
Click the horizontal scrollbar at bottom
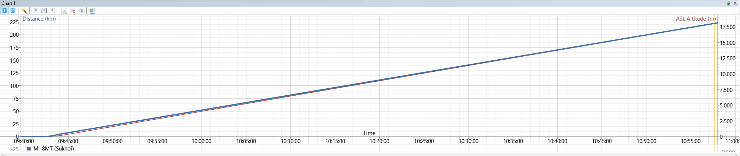tap(370, 155)
